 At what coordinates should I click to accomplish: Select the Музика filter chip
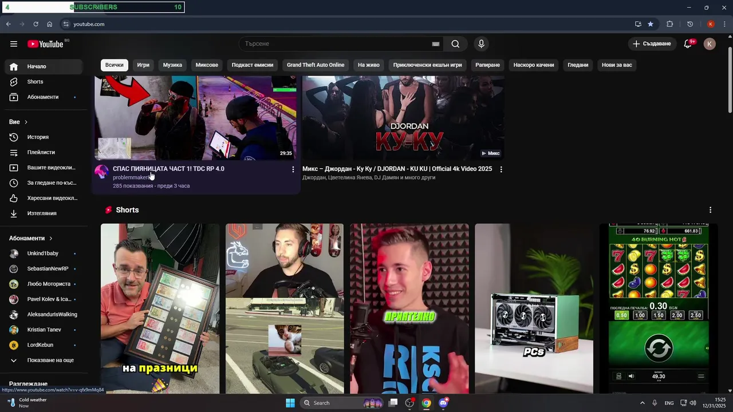coord(172,65)
